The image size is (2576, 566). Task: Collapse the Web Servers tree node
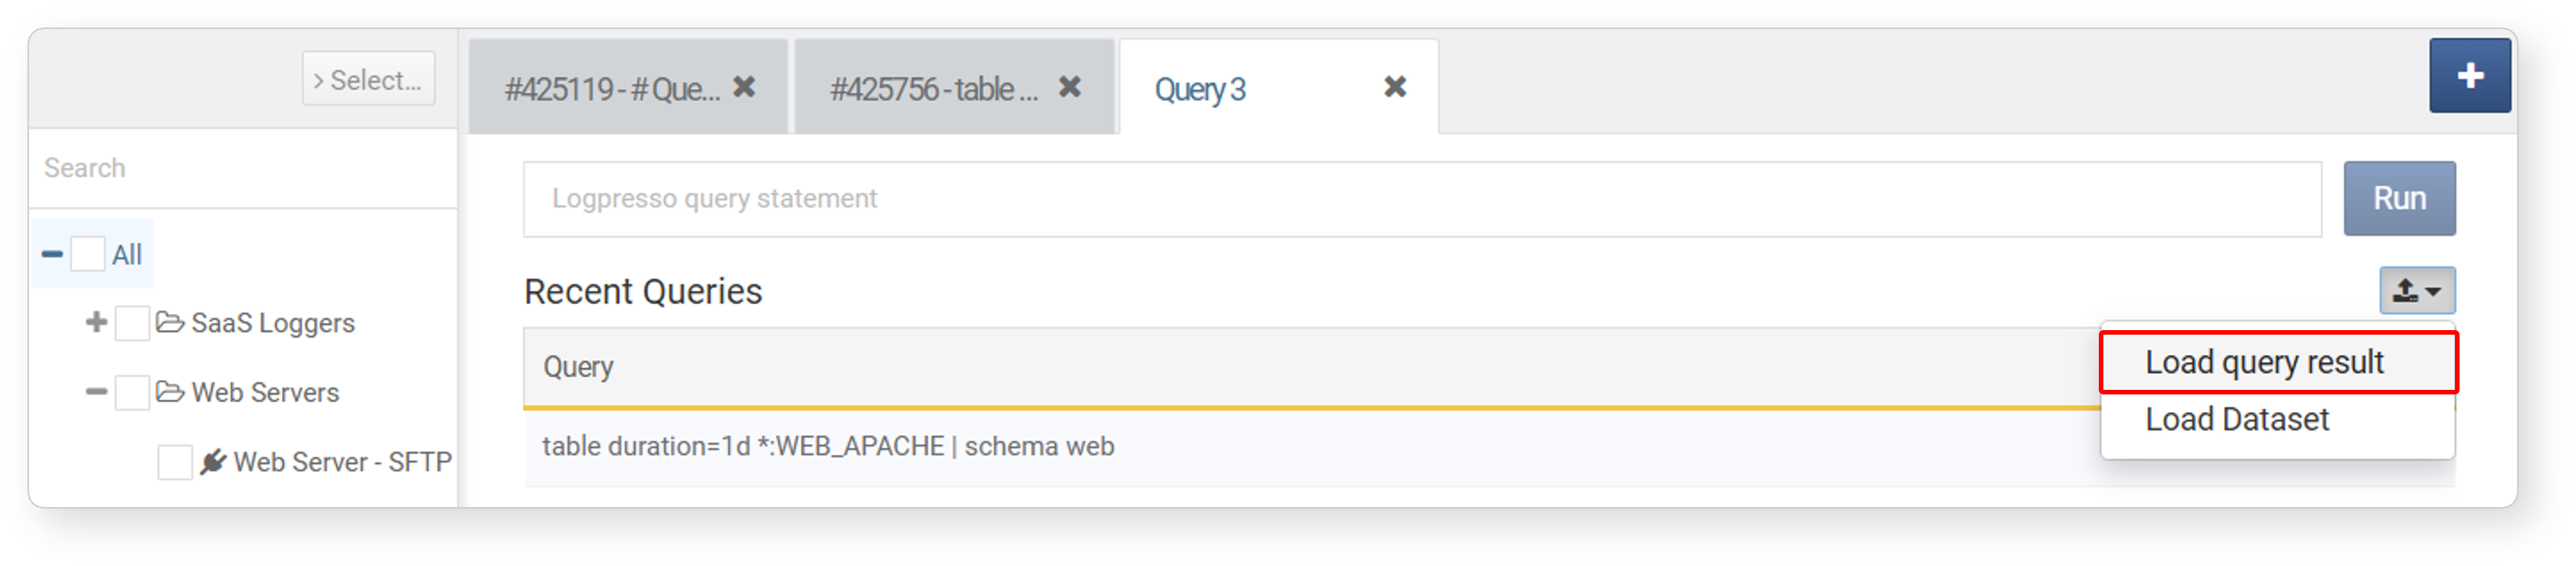(x=96, y=391)
